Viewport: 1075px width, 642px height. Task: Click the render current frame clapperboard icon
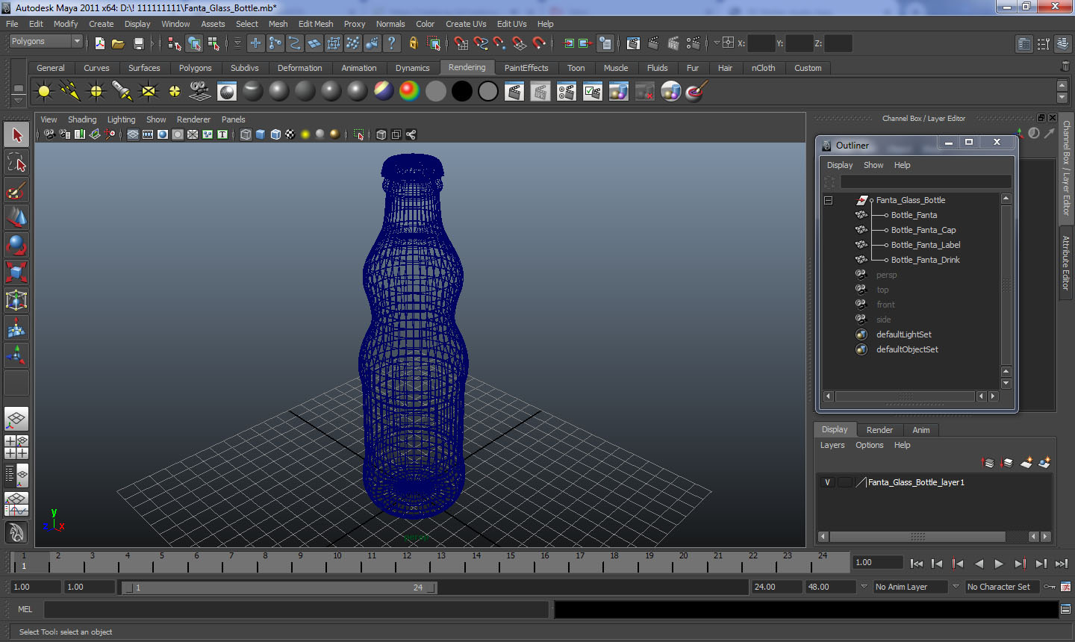click(x=514, y=92)
